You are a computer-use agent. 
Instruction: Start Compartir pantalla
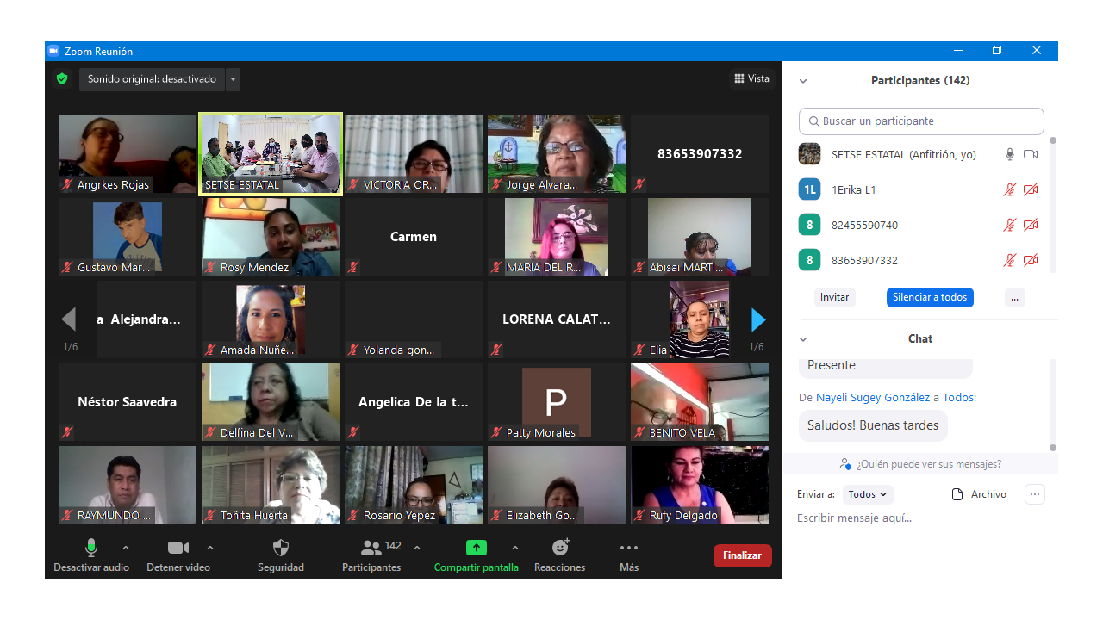(x=477, y=555)
